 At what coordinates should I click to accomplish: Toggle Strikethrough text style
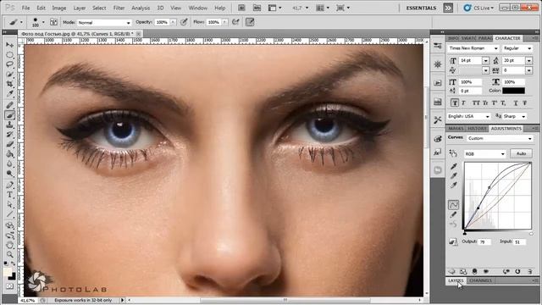point(525,103)
